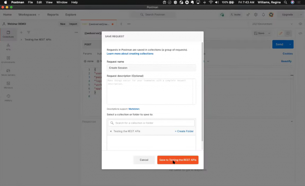
Task: Click the comments icon beside the pencil
Action: tap(288, 33)
